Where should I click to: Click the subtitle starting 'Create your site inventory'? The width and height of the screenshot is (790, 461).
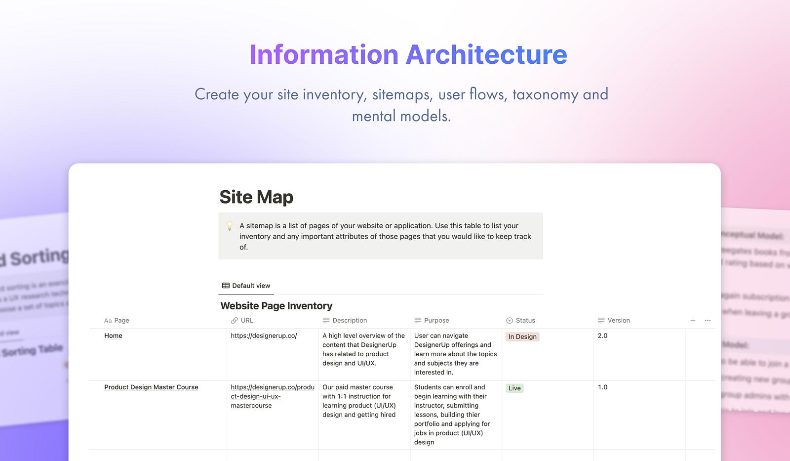401,105
